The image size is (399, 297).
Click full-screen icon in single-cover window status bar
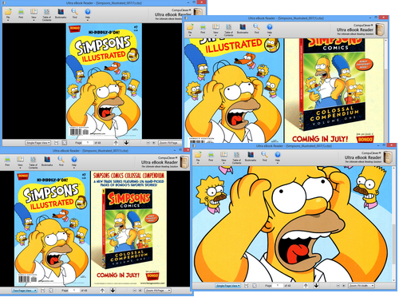coord(64,143)
